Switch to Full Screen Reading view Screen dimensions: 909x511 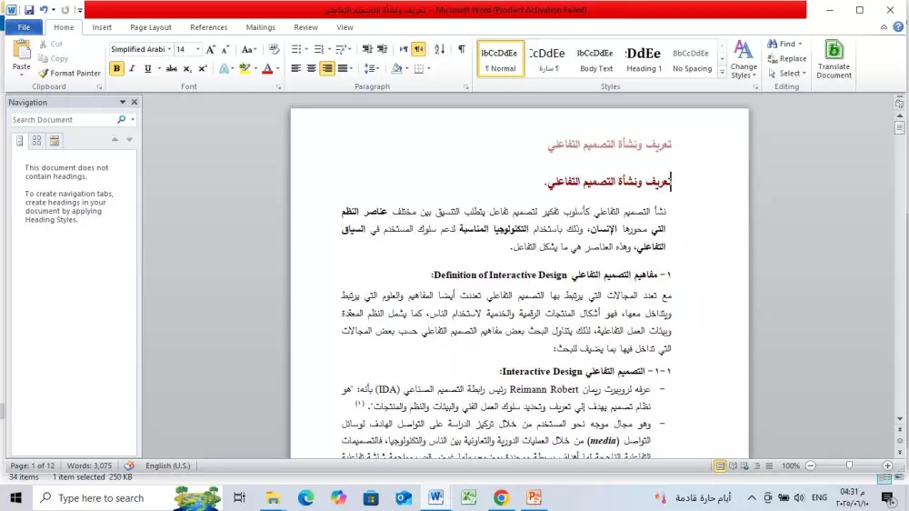point(733,466)
